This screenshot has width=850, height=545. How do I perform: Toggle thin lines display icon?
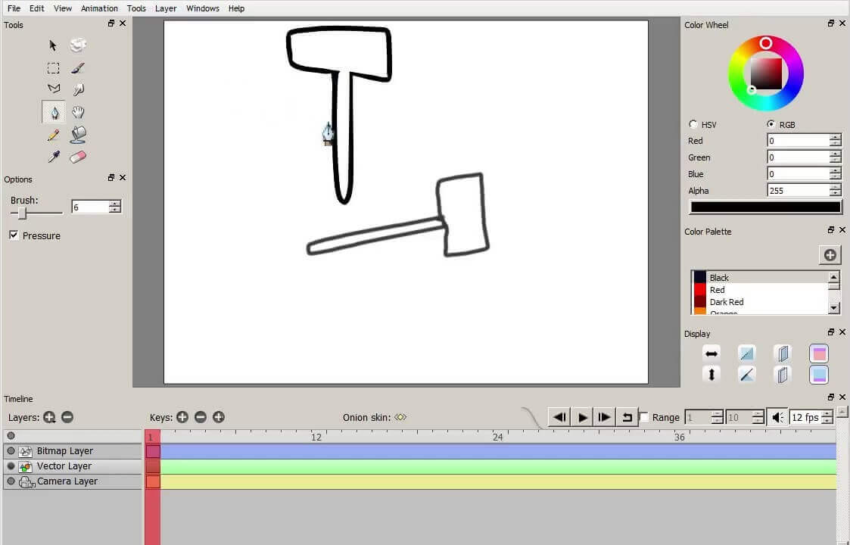746,353
